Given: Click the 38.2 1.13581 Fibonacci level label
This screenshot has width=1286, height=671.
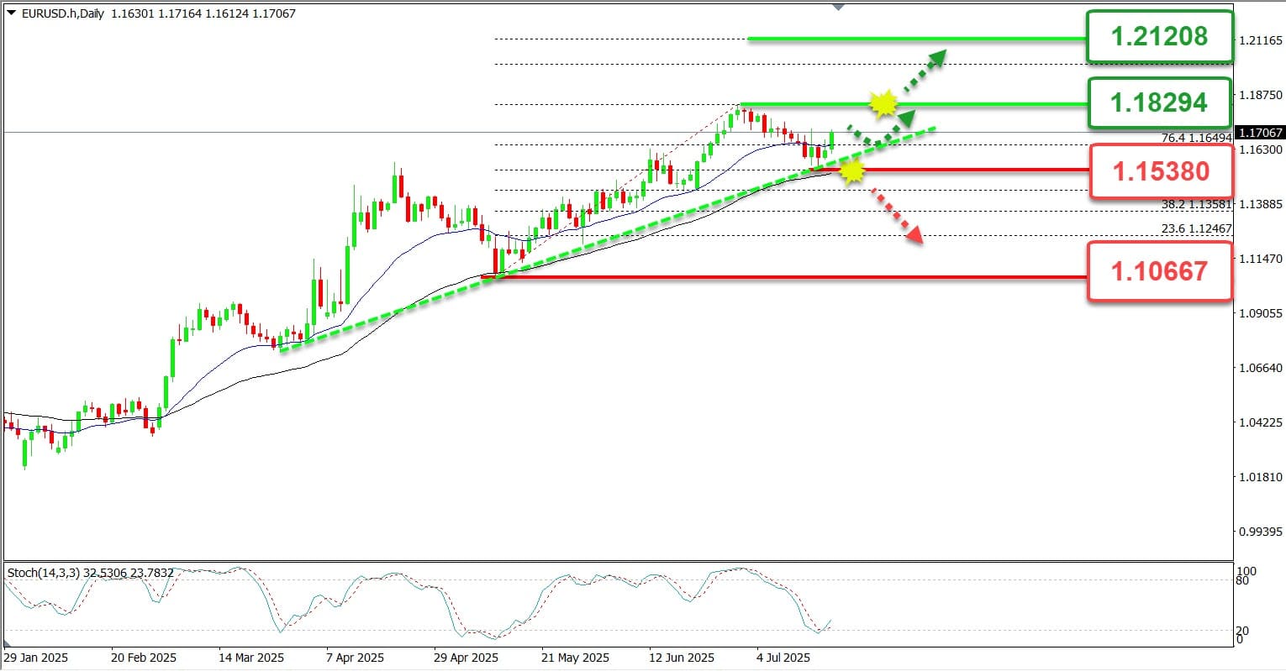Looking at the screenshot, I should point(1197,204).
